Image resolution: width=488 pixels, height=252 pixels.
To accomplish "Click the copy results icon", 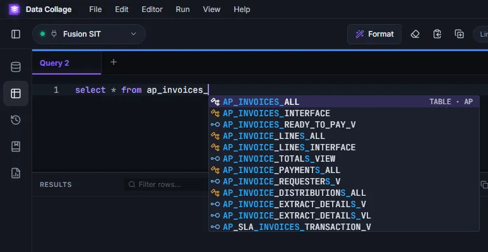I will (484, 184).
